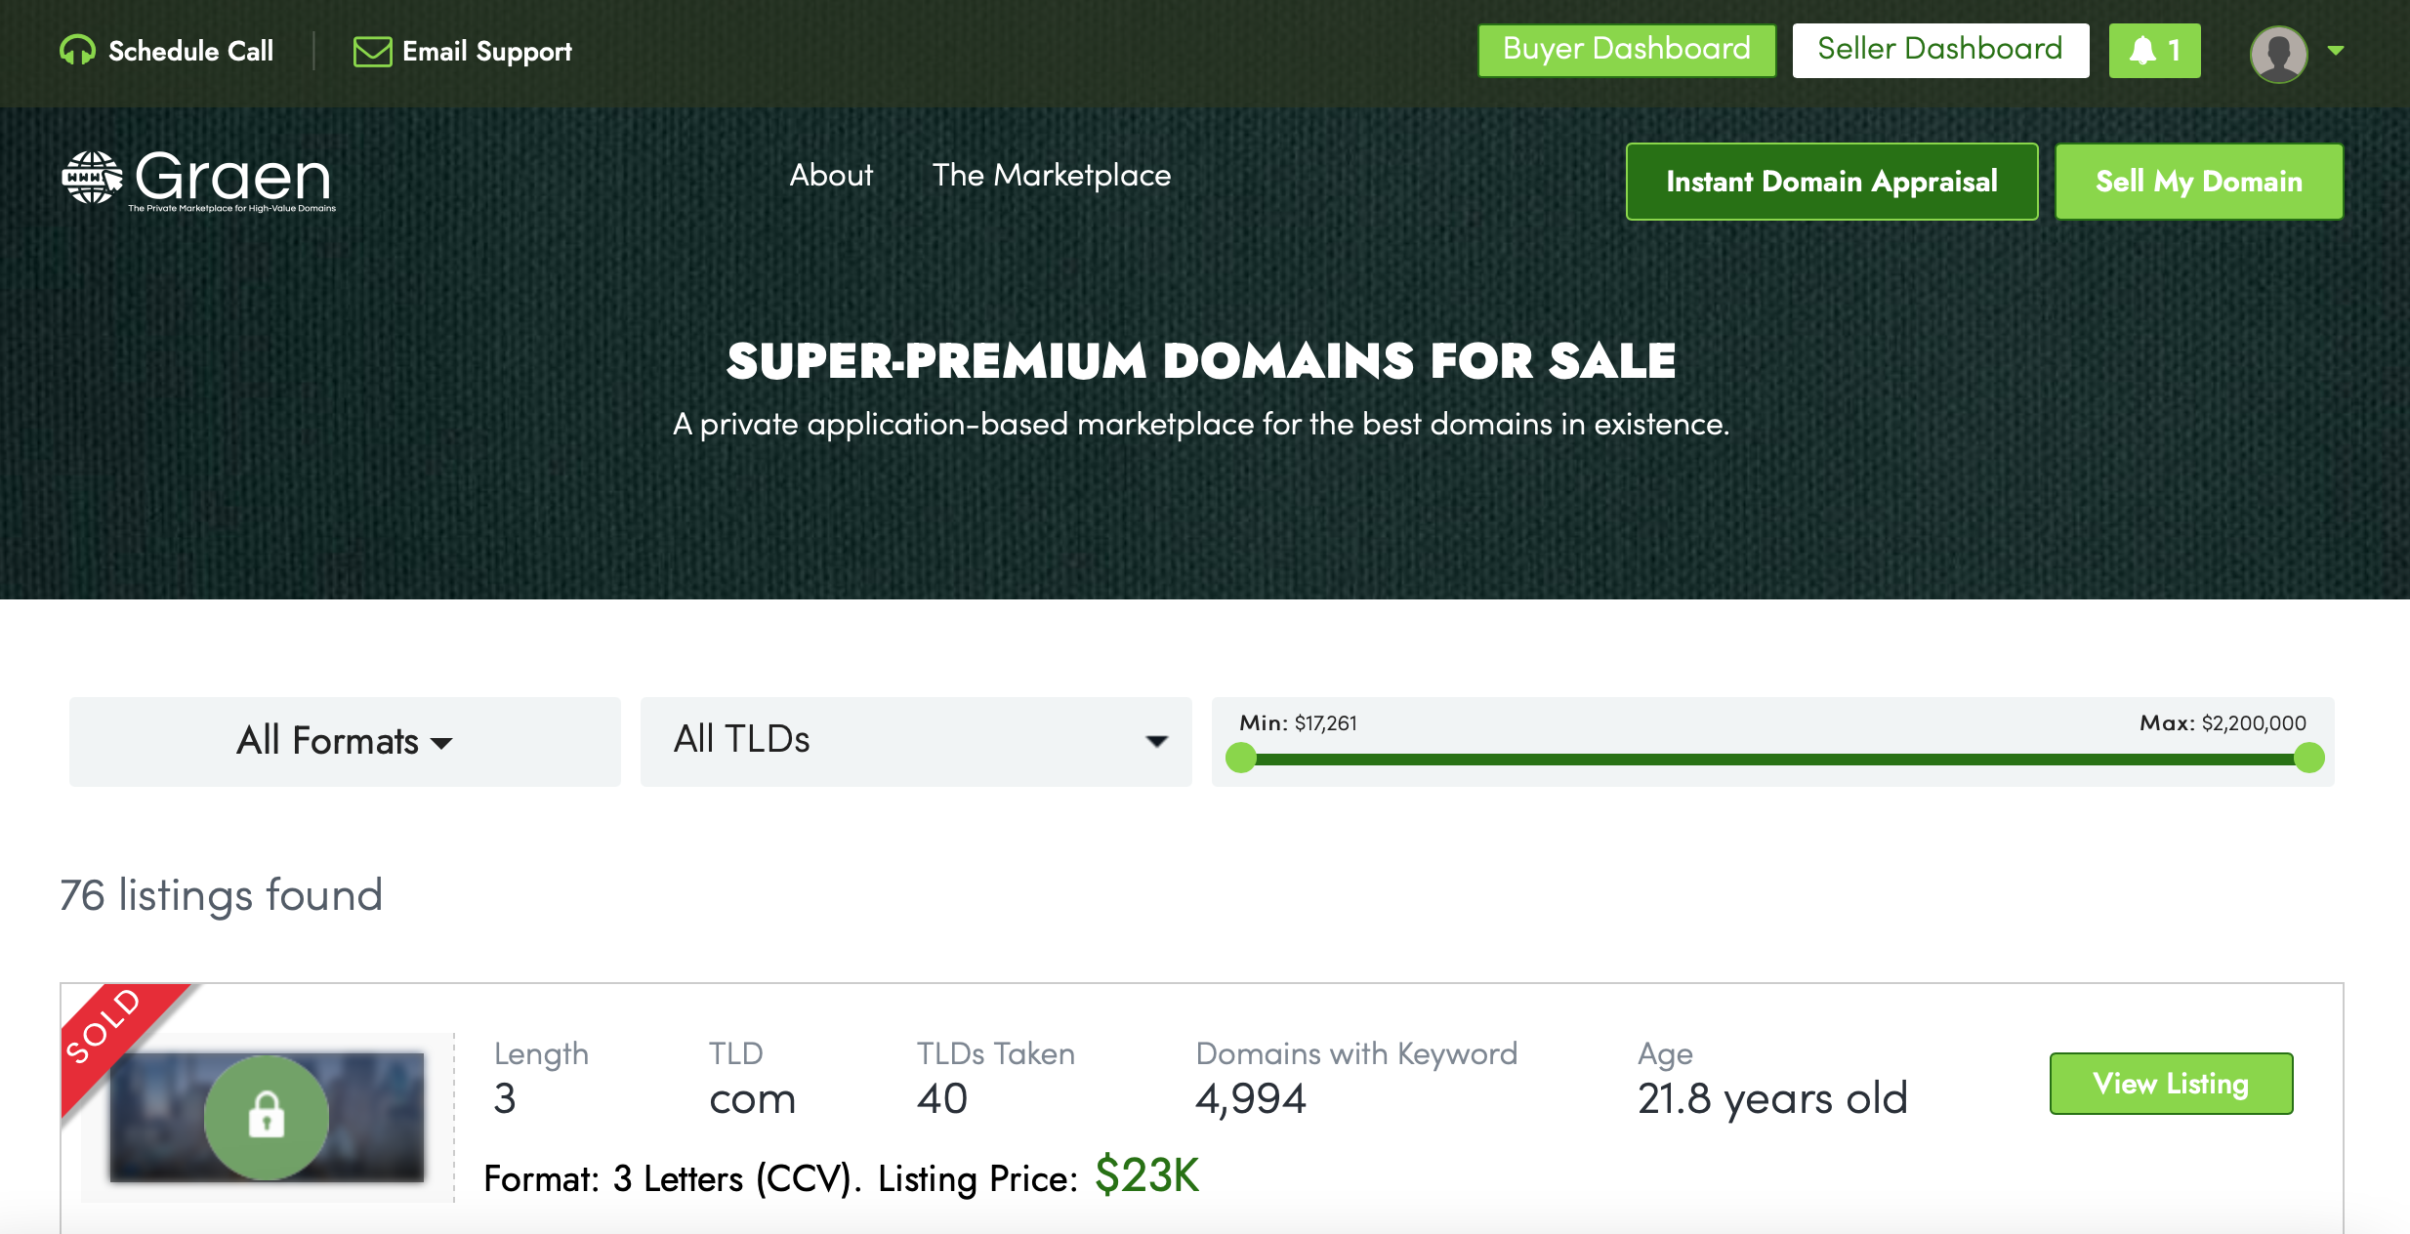Click Instant Domain Appraisal button
The height and width of the screenshot is (1234, 2410).
point(1831,182)
